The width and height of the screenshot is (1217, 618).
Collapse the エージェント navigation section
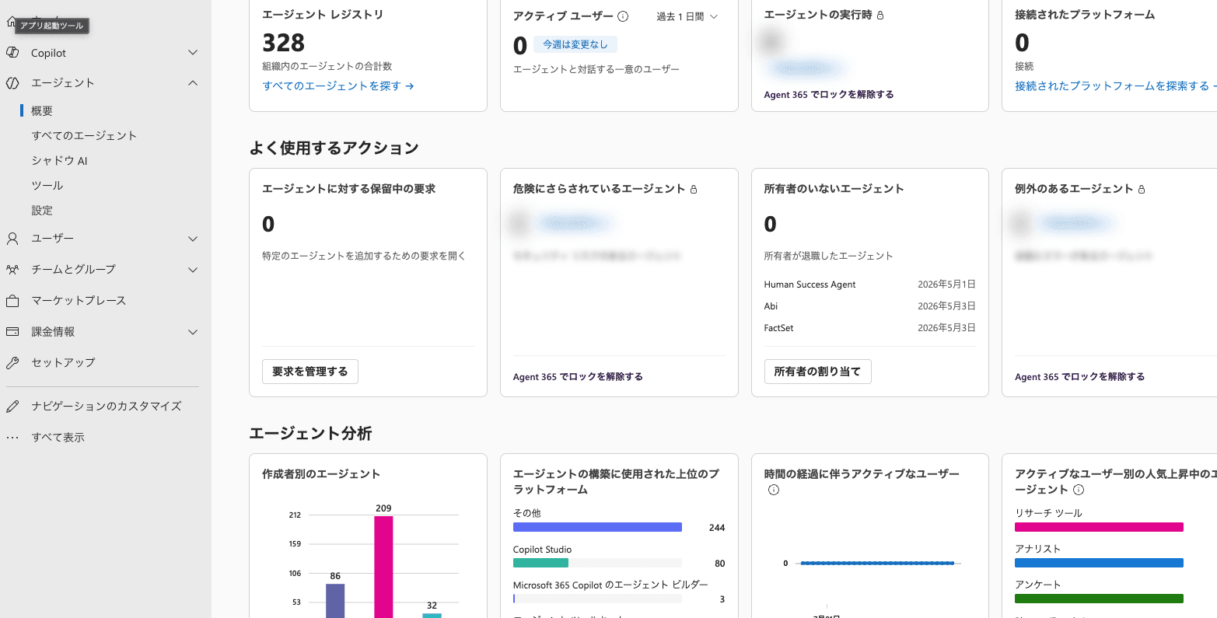pos(193,83)
